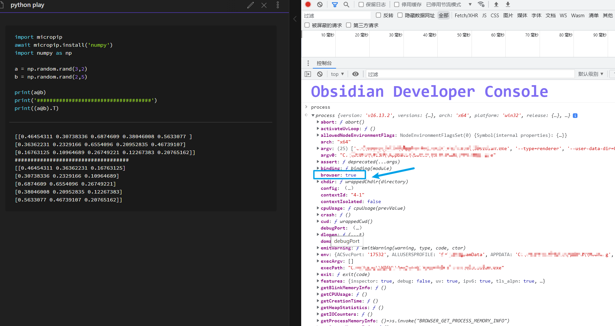Viewport: 615px width, 326px height.
Task: Expand the cpuUsage function entry
Action: (x=318, y=208)
